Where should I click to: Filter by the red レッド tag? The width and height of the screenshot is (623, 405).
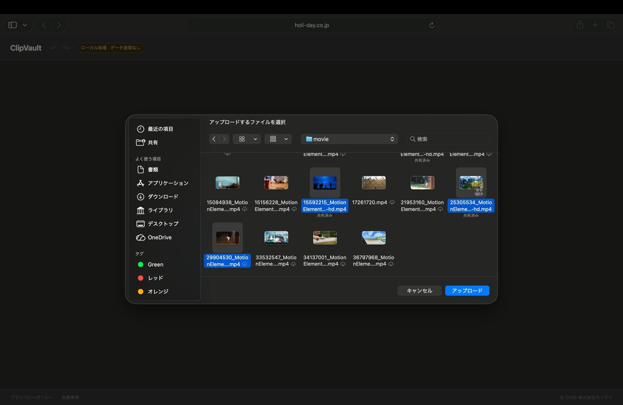[150, 278]
